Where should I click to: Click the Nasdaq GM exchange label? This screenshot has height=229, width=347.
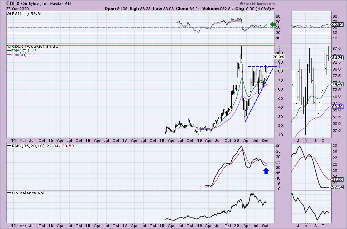61,4
